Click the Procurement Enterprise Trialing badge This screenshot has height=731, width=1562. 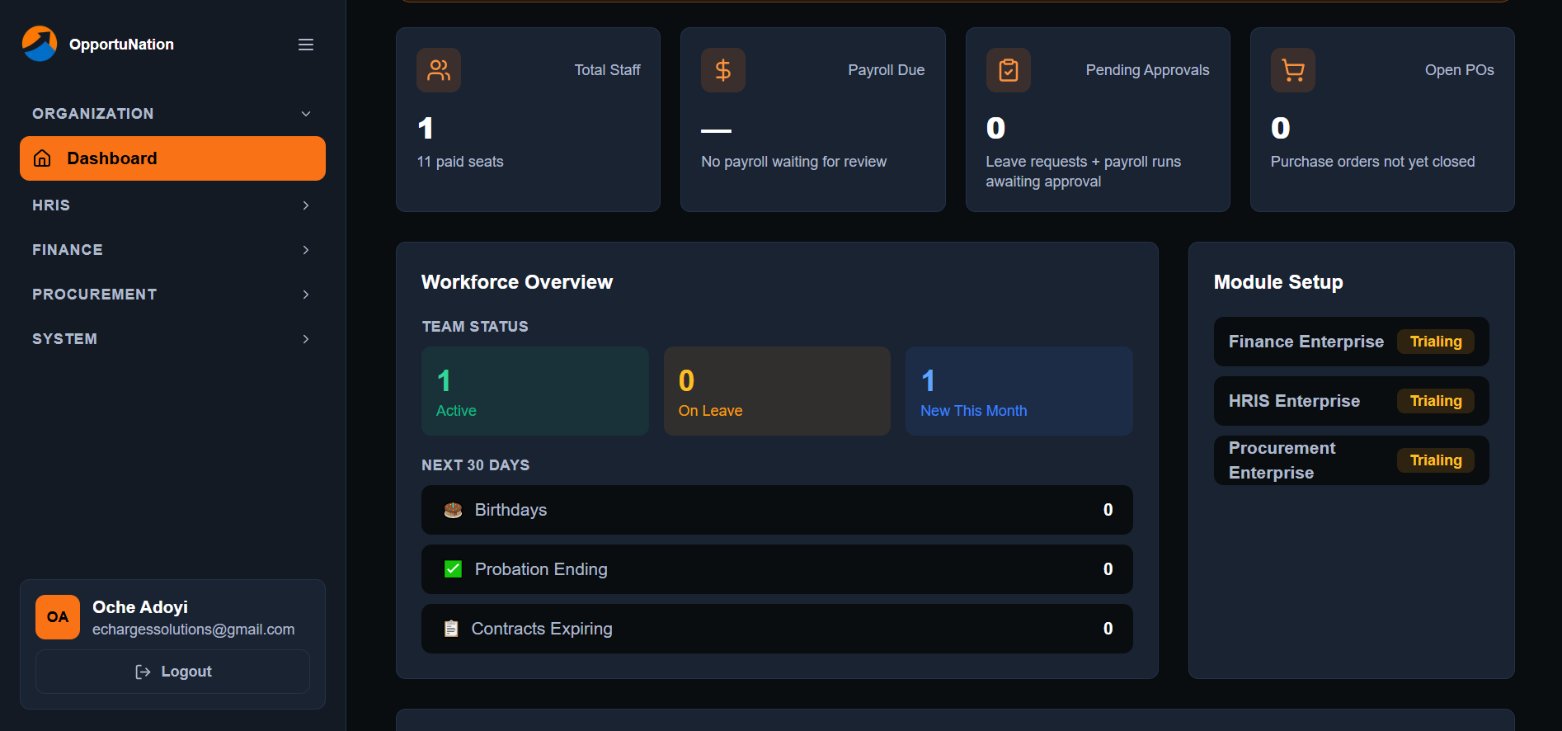[x=1436, y=460]
